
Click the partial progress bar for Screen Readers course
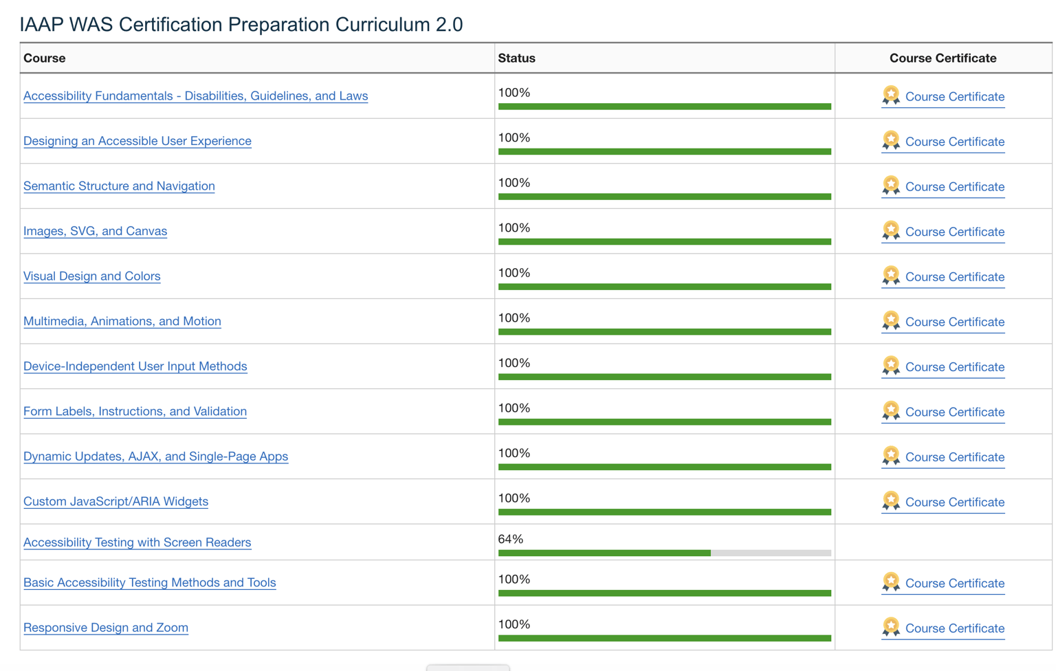(665, 553)
